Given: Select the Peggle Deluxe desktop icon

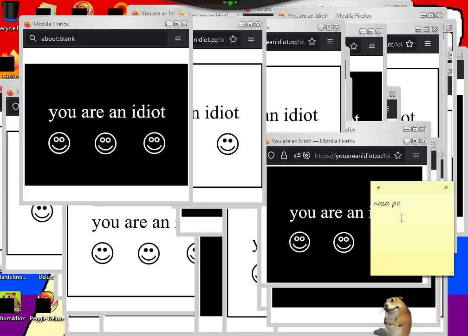Looking at the screenshot, I should pyautogui.click(x=46, y=306).
